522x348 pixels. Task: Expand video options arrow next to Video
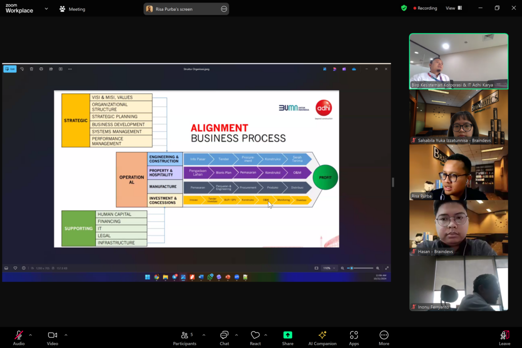pos(66,335)
